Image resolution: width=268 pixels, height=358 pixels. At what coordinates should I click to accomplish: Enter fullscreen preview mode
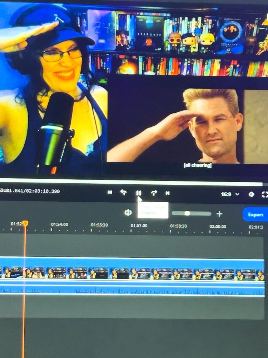(x=265, y=194)
